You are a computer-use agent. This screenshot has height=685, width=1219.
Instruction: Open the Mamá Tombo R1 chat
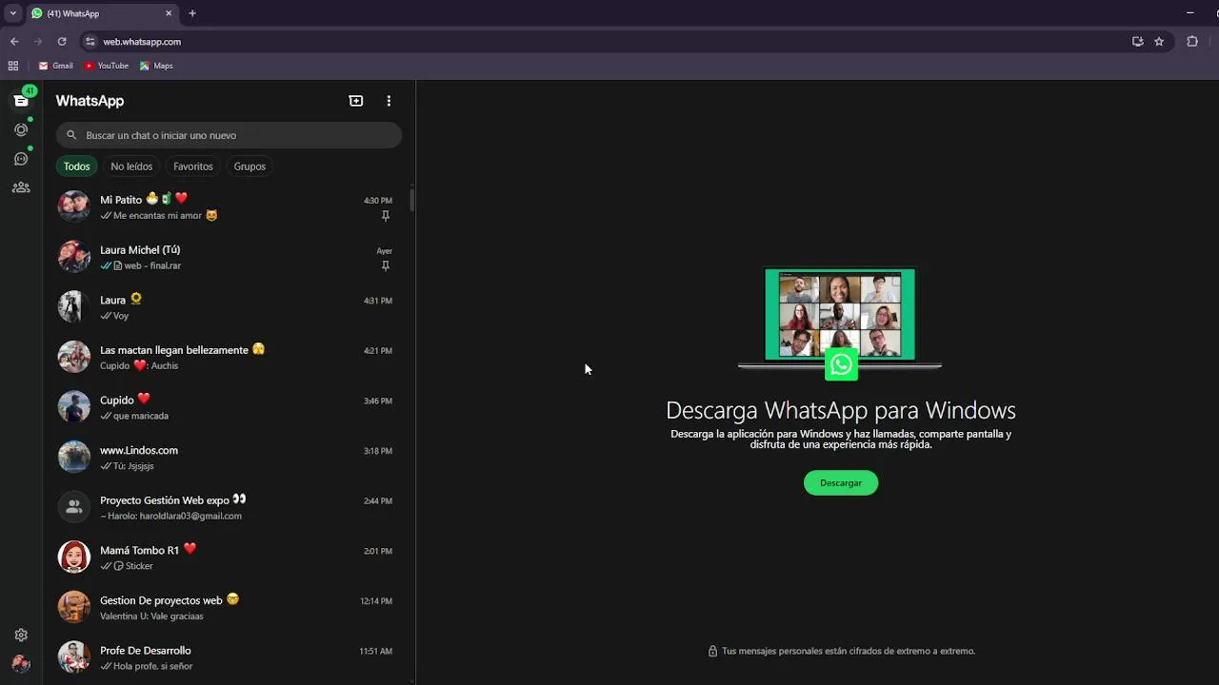[229, 558]
